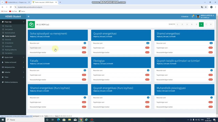
Task: Open Bandicam recorder taskbar icon
Action: pyautogui.click(x=92, y=120)
